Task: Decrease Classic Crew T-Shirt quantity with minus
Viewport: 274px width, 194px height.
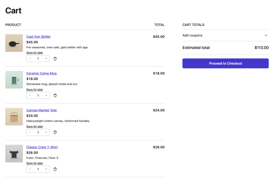Action: (30, 169)
